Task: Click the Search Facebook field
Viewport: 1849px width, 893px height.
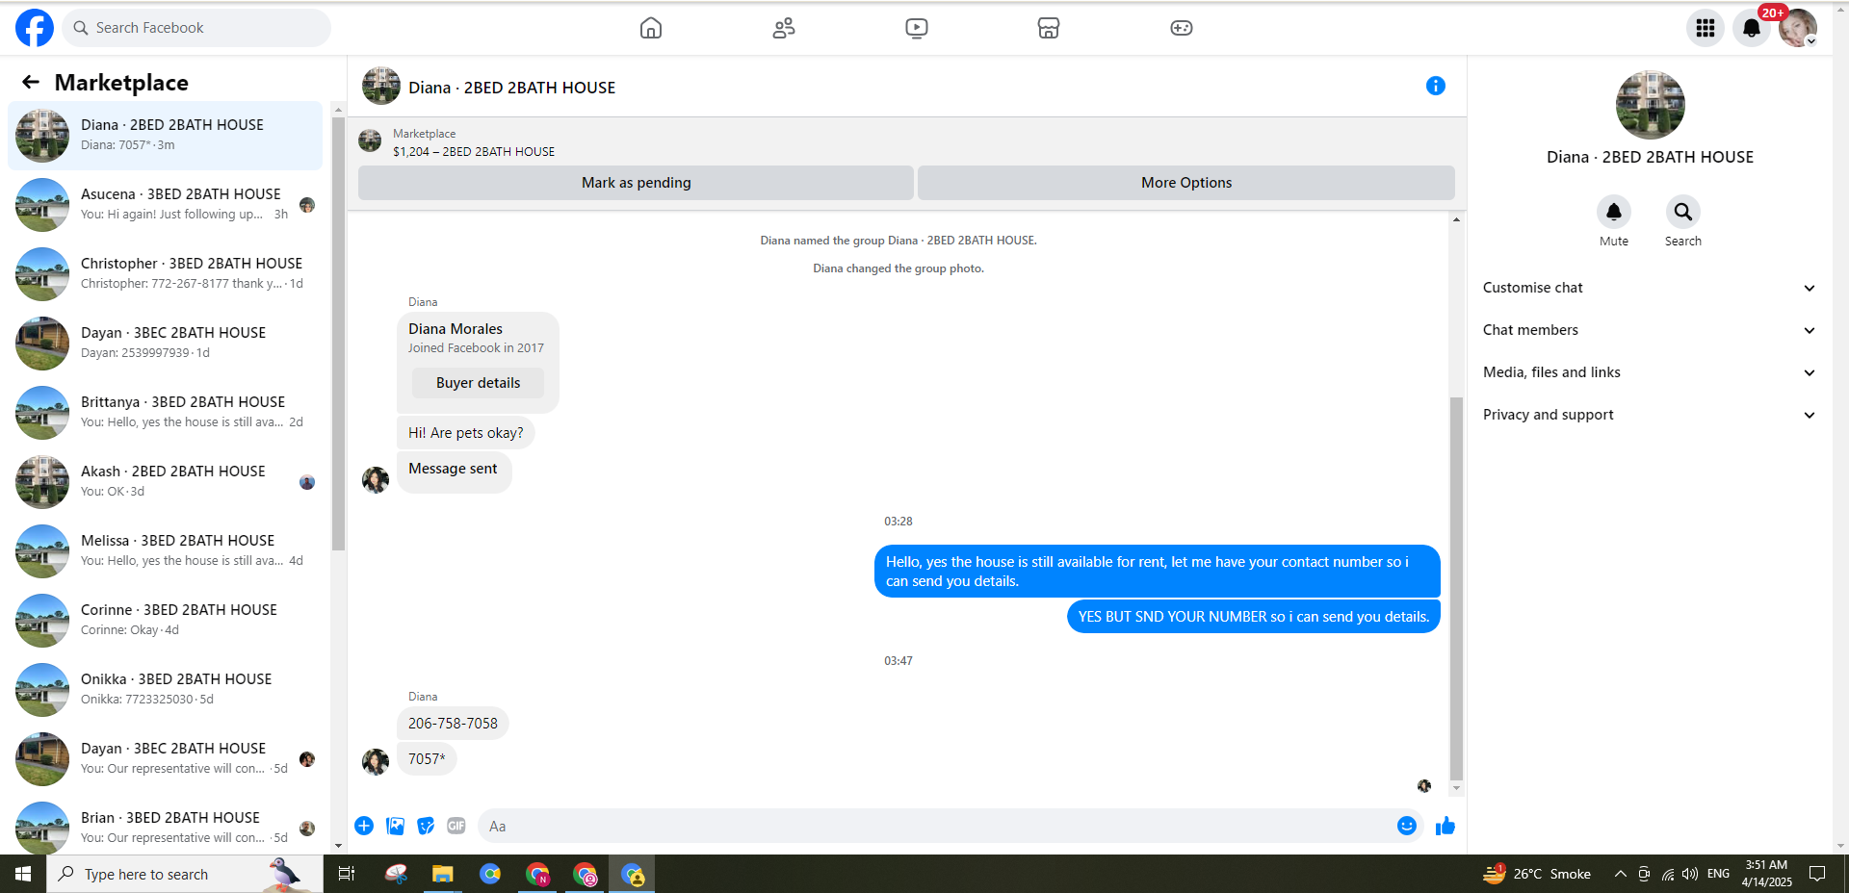Action: click(x=196, y=28)
